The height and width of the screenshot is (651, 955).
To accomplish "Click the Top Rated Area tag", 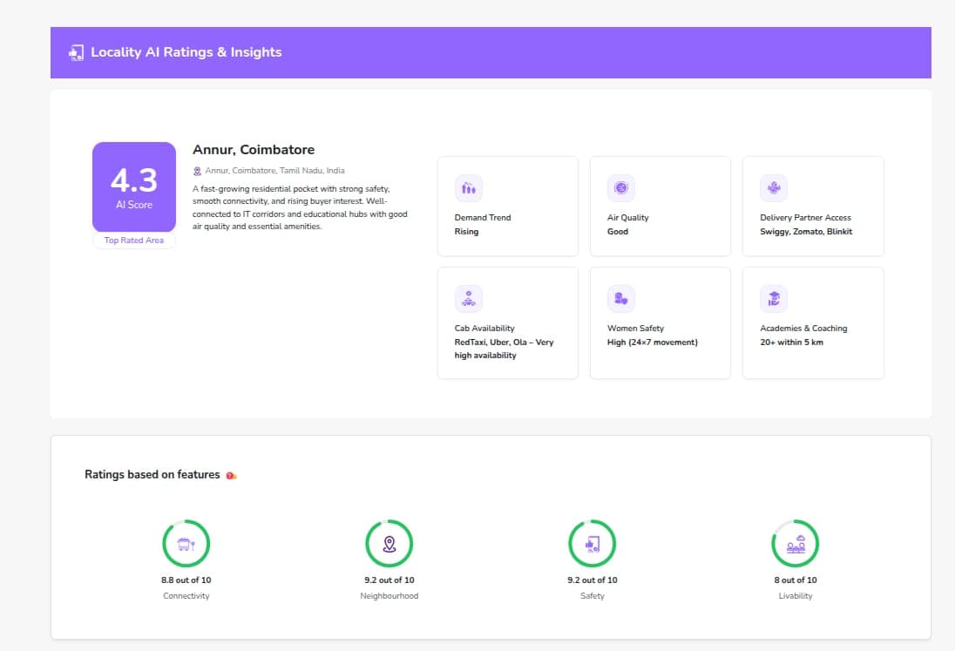I will 134,241.
